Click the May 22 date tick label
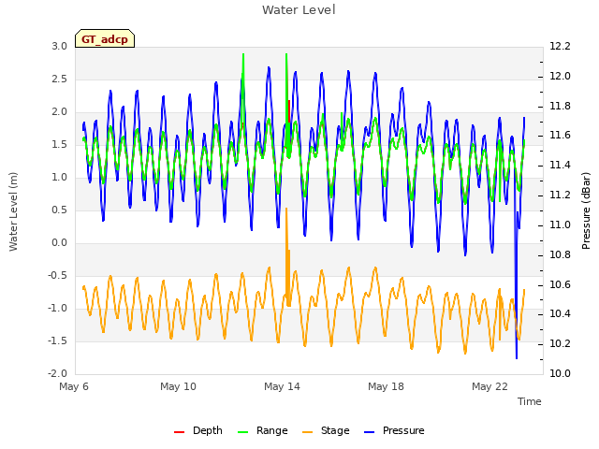 pos(489,386)
